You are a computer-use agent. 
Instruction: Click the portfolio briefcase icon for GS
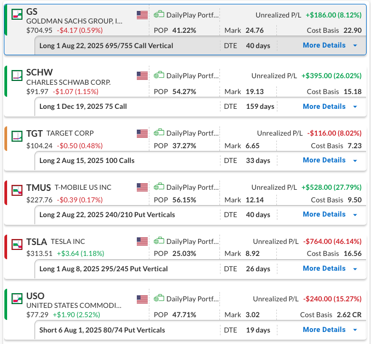(159, 14)
